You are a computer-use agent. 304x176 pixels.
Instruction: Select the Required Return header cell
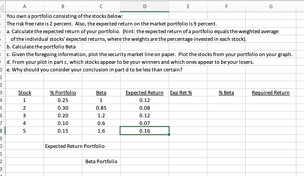[271, 93]
